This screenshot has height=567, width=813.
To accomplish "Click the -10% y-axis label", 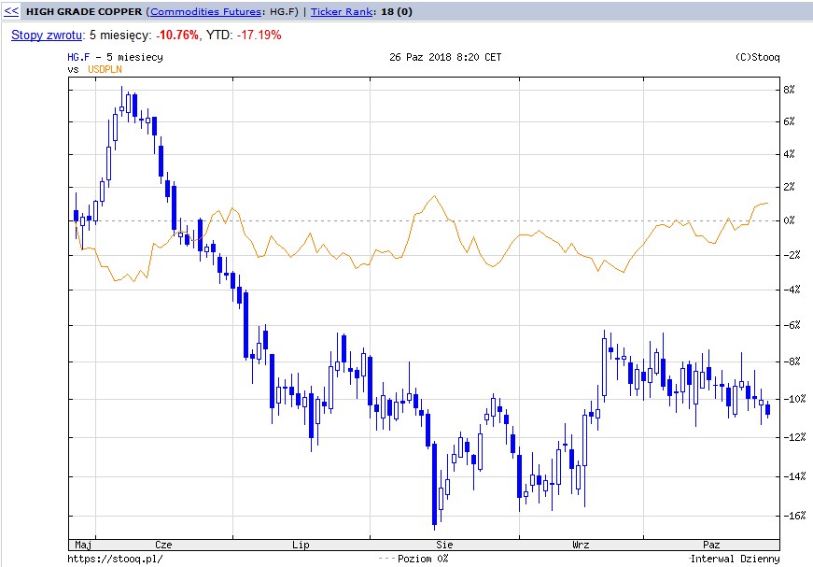I will pyautogui.click(x=794, y=399).
